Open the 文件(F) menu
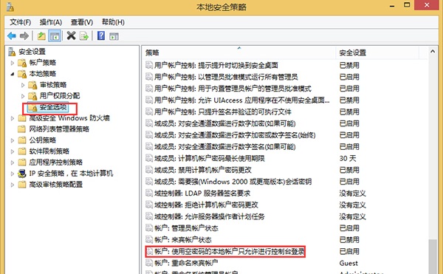Viewport: 443px width, 274px height. (x=21, y=22)
